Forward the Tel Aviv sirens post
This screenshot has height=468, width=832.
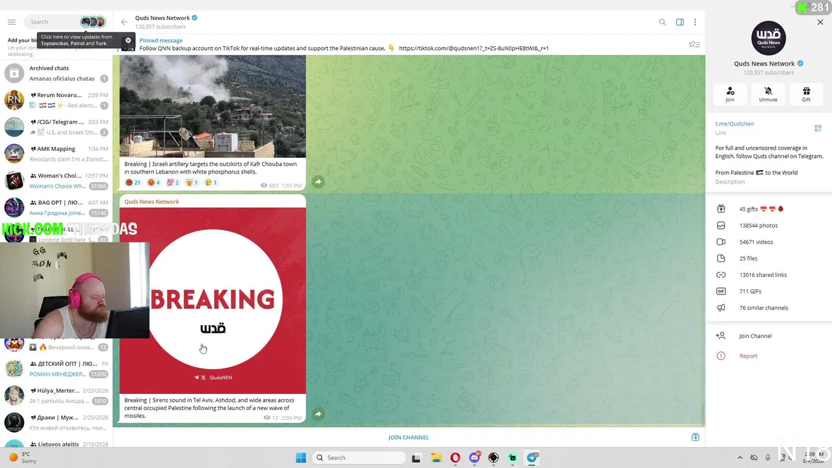[x=318, y=414]
